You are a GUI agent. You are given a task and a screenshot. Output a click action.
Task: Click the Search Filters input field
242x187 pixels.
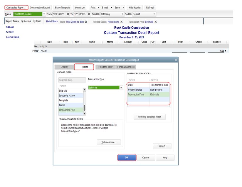point(72,80)
